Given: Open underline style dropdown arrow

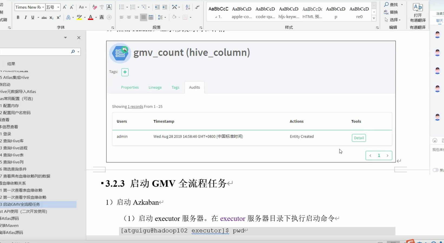Looking at the screenshot, I should [x=38, y=17].
